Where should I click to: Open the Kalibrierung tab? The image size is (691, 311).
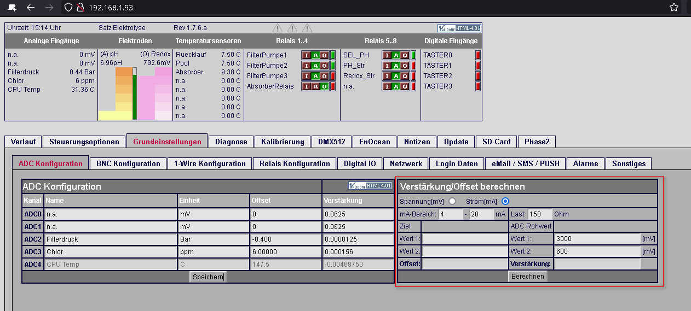[283, 142]
